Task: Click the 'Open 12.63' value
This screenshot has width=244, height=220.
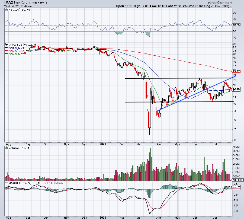Action: (x=124, y=6)
